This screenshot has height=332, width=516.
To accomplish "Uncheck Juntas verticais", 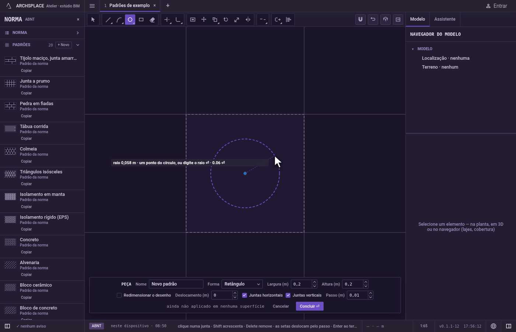I will (x=288, y=295).
